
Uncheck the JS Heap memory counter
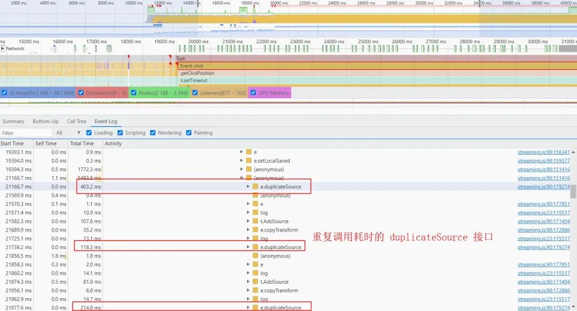(x=4, y=92)
